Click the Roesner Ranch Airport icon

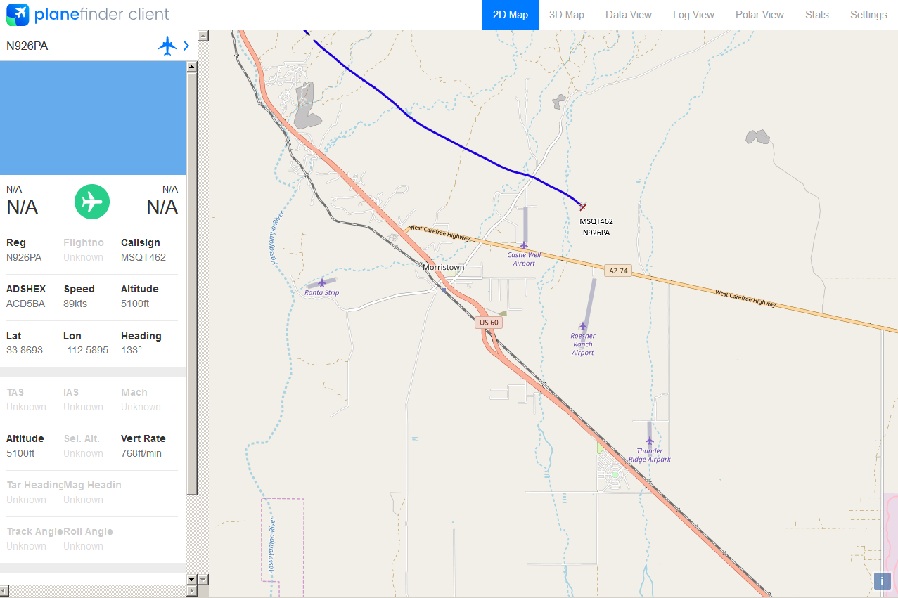click(582, 326)
